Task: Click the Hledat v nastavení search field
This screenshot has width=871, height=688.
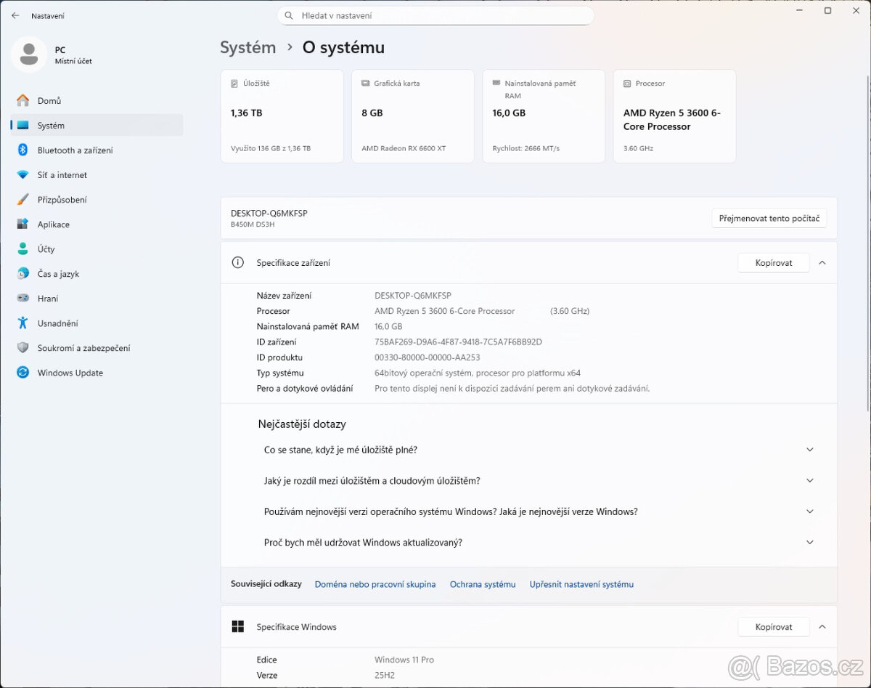Action: coord(435,15)
